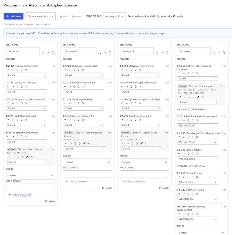The width and height of the screenshot is (232, 235).
Task: Click the '16 credits' Semester 1 total
Action: pos(50,201)
